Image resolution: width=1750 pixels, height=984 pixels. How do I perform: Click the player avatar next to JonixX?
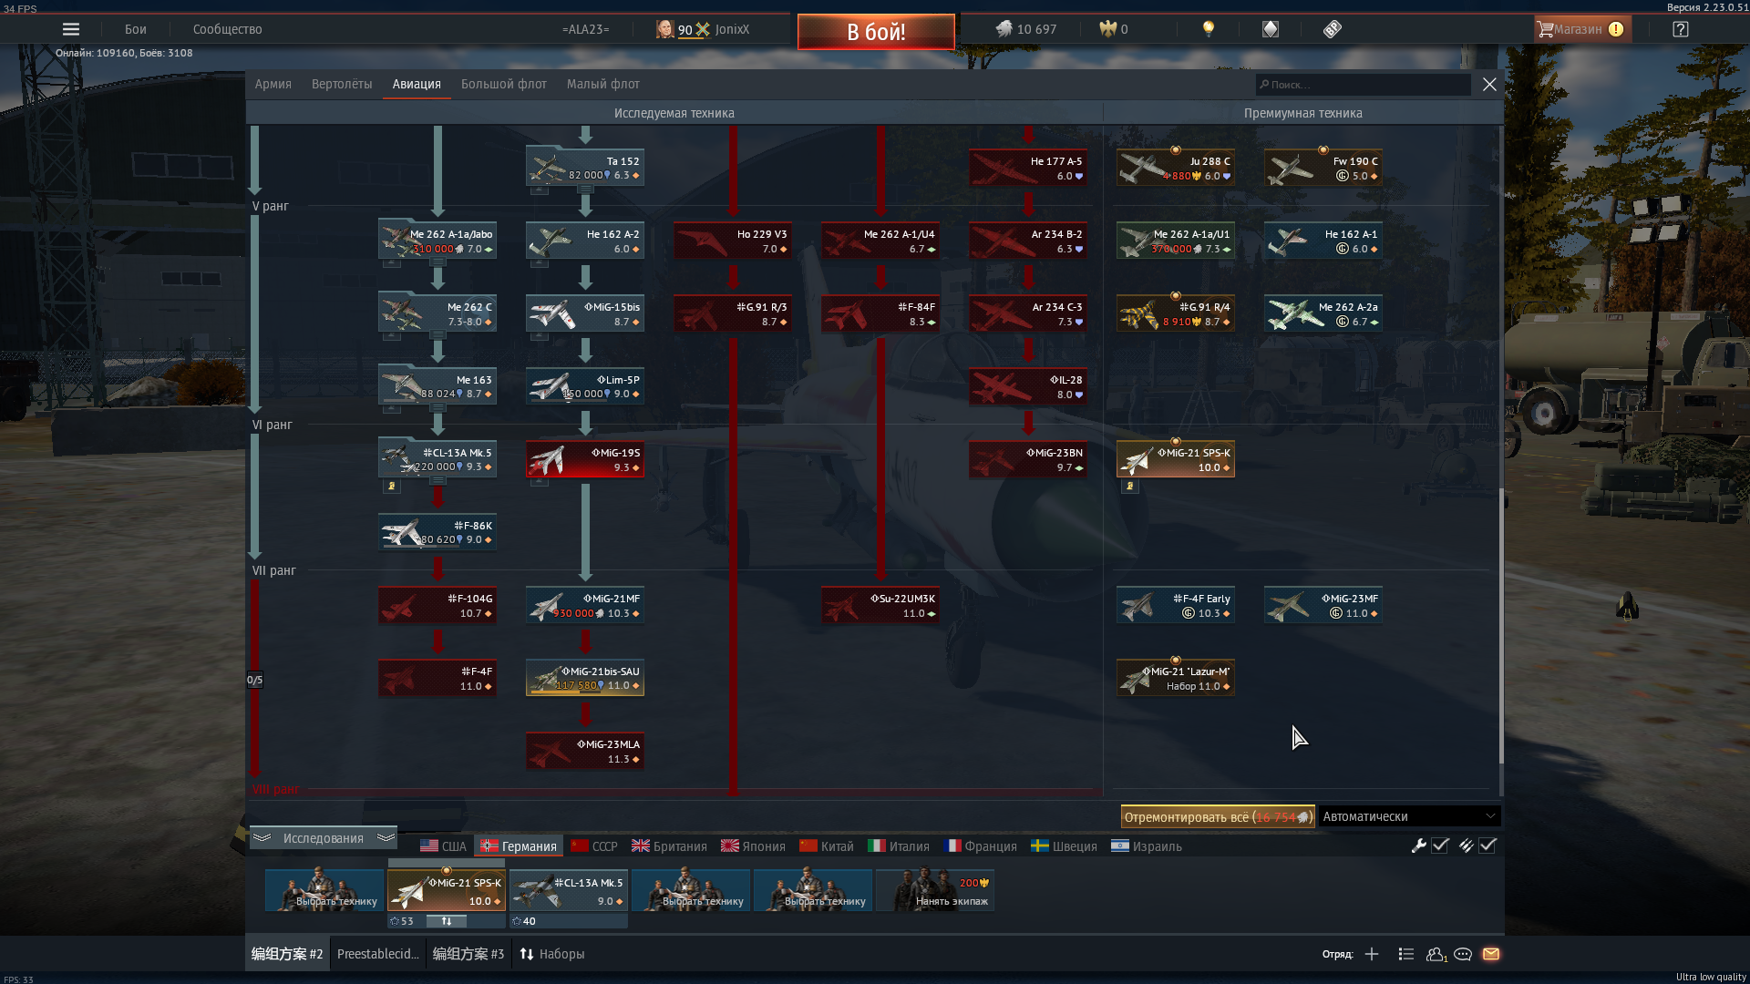pos(664,29)
